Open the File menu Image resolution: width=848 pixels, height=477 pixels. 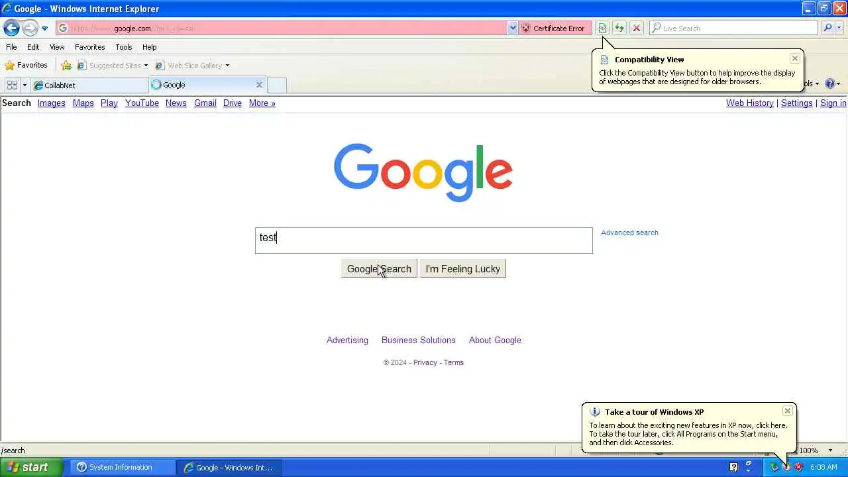click(x=11, y=47)
